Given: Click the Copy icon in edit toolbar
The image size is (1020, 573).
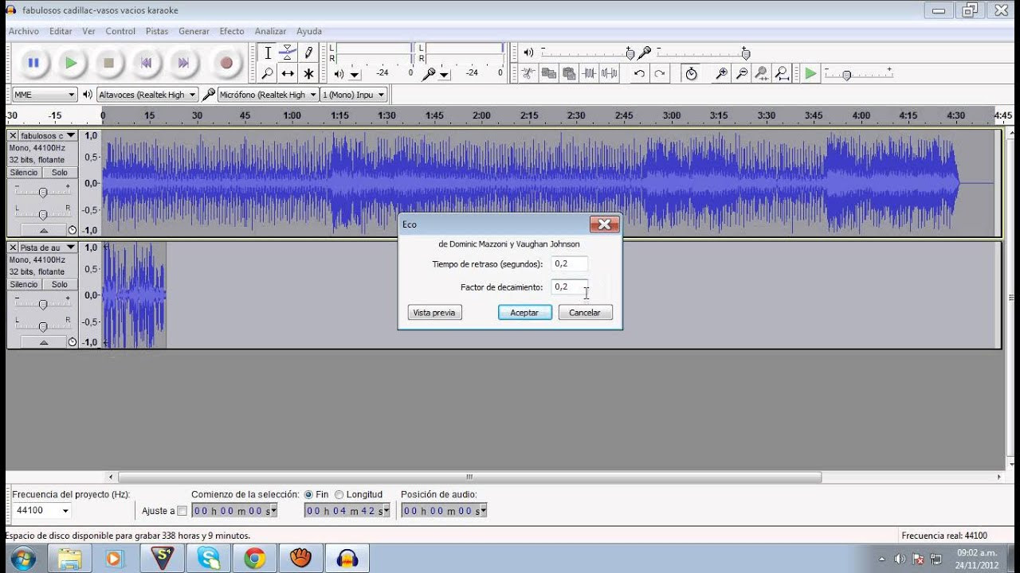Looking at the screenshot, I should [x=548, y=73].
